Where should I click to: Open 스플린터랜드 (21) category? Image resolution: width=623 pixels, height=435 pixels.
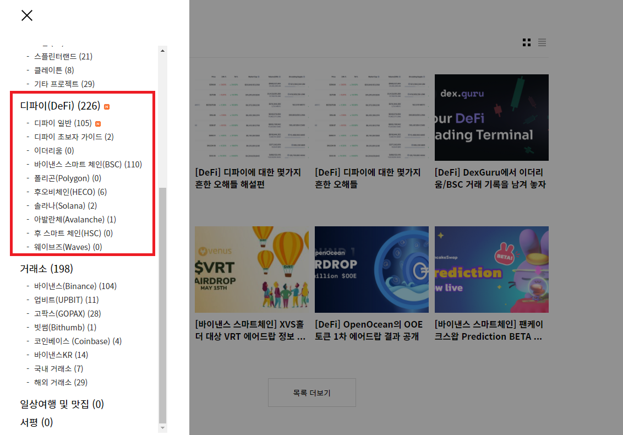coord(63,57)
